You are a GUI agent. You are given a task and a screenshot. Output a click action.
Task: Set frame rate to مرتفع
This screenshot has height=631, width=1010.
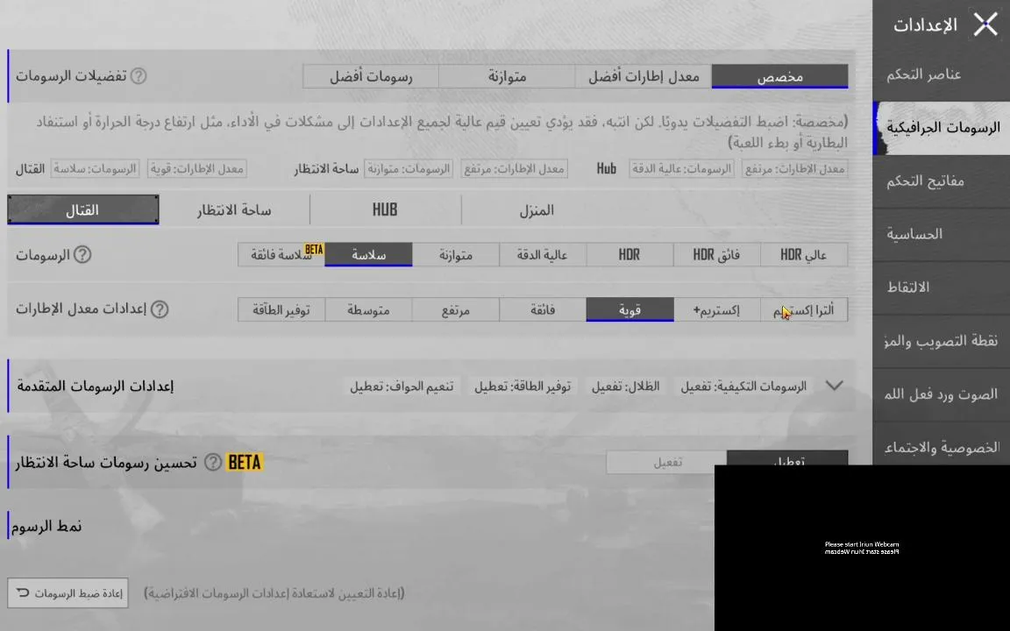(455, 309)
